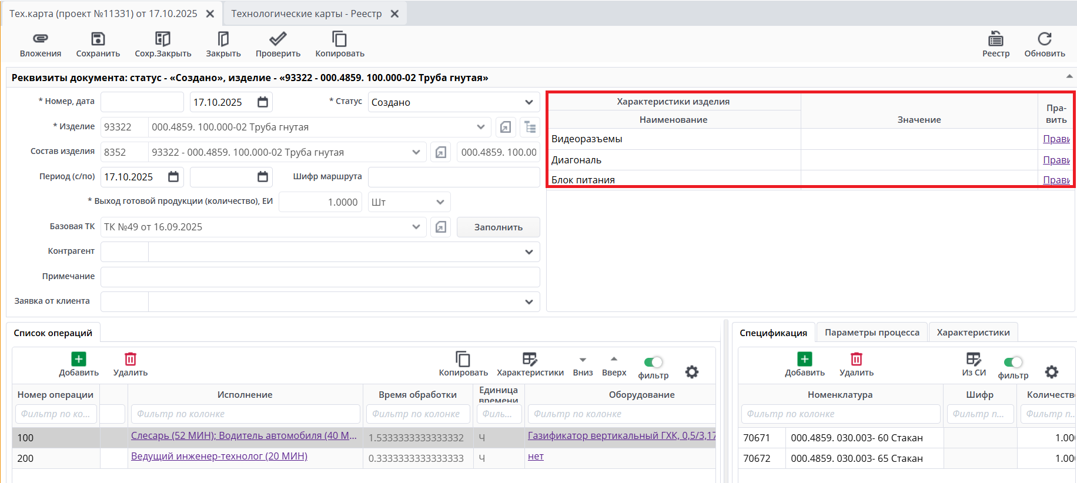Viewport: 1077px width, 483px height.
Task: Click the top toolbar Копировать icon
Action: tap(339, 39)
